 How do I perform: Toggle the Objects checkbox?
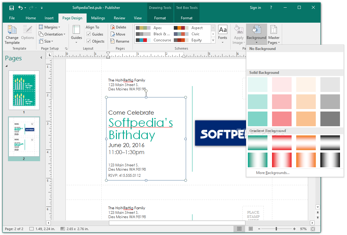(x=89, y=41)
